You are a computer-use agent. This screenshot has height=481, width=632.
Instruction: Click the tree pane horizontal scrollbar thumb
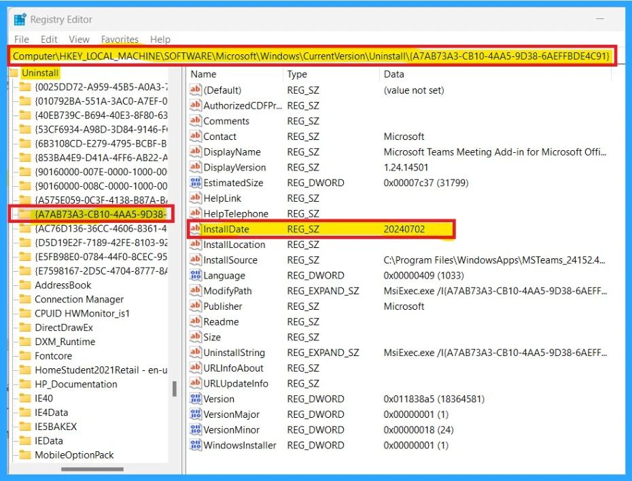coord(92,469)
